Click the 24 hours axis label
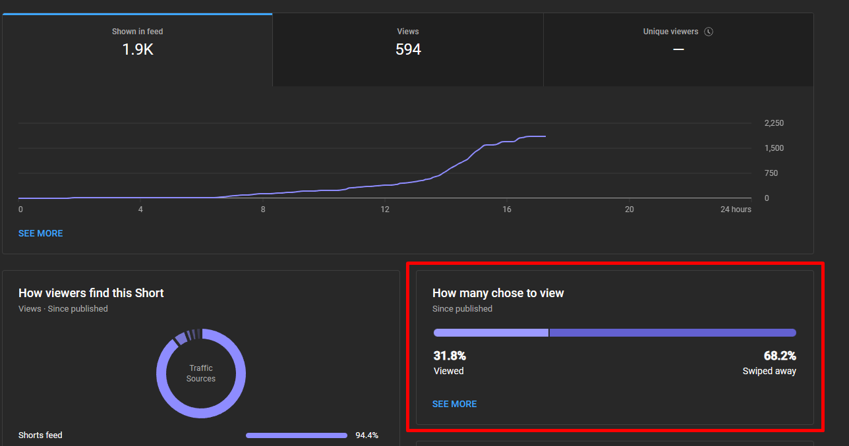This screenshot has height=446, width=849. click(735, 209)
